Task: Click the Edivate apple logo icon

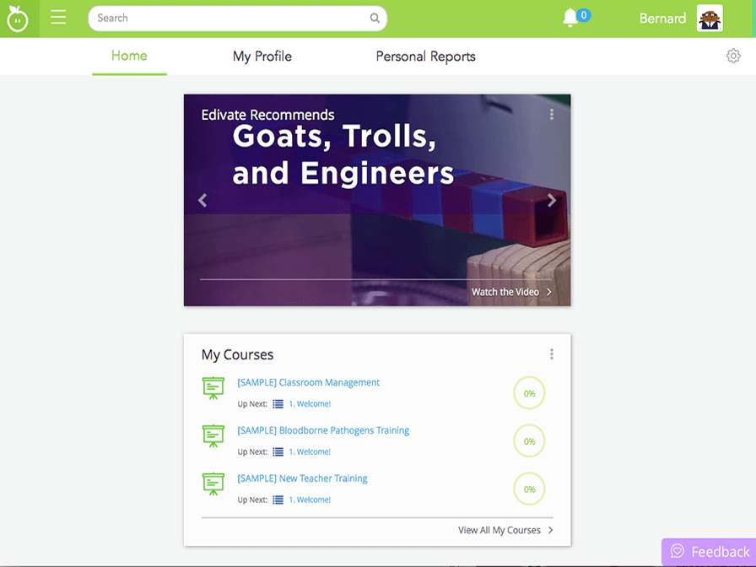Action: [18, 19]
